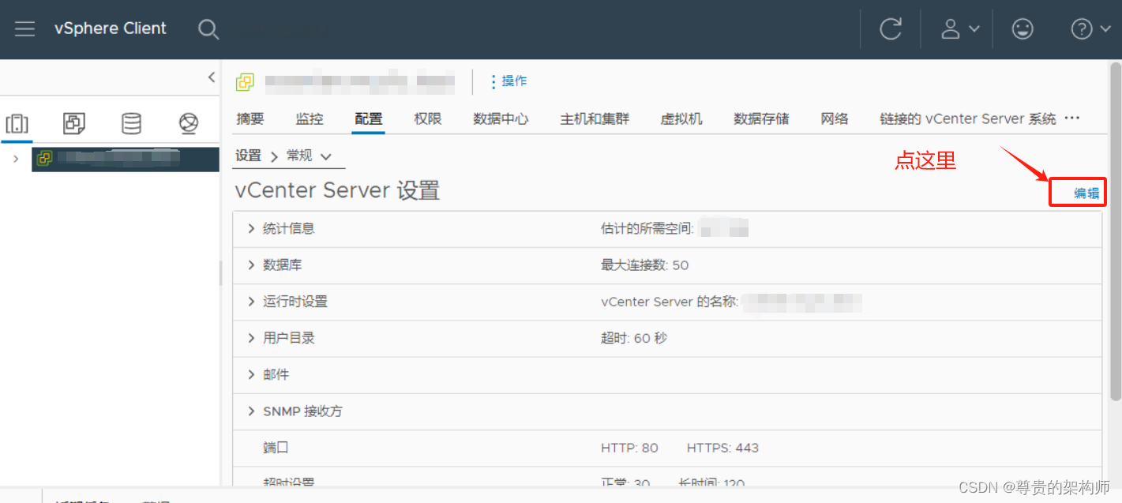Expand the vCenter Server tree item
1122x503 pixels.
[x=15, y=159]
